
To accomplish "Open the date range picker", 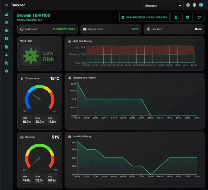I will pyautogui.click(x=144, y=17).
